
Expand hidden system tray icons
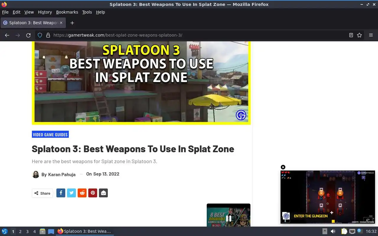pyautogui.click(x=325, y=231)
